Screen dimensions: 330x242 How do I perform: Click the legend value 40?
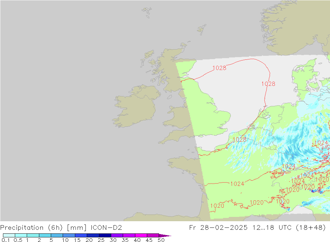[x=137, y=240]
